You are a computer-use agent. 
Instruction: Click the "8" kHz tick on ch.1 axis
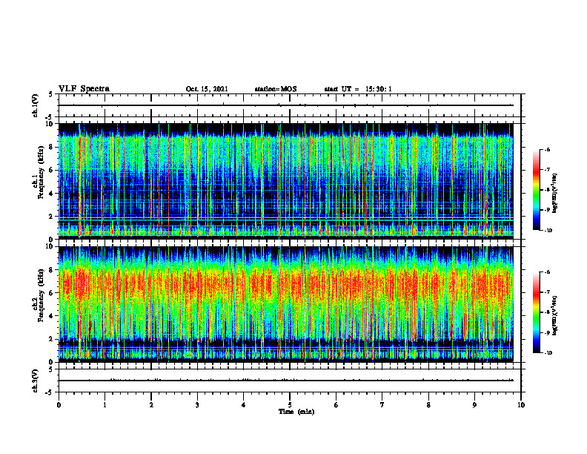pyautogui.click(x=52, y=147)
